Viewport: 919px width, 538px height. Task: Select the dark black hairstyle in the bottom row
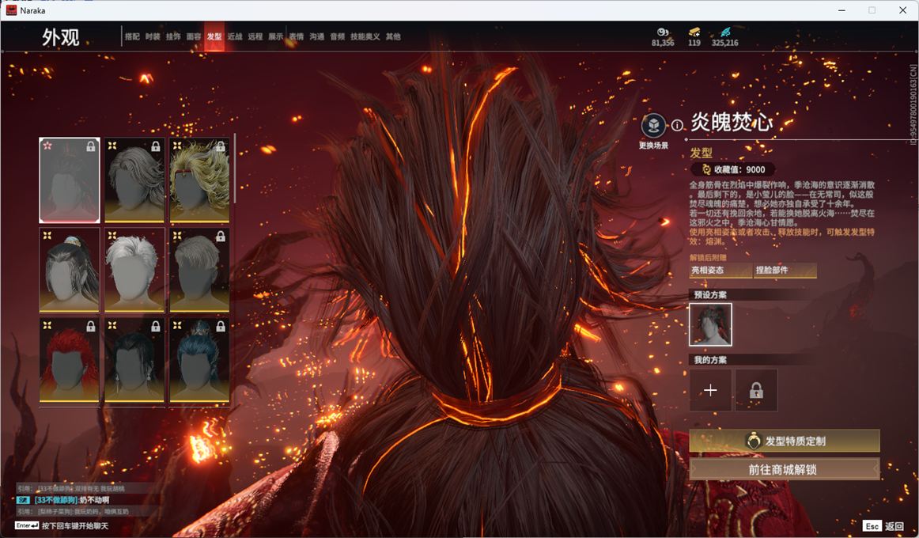(x=134, y=361)
